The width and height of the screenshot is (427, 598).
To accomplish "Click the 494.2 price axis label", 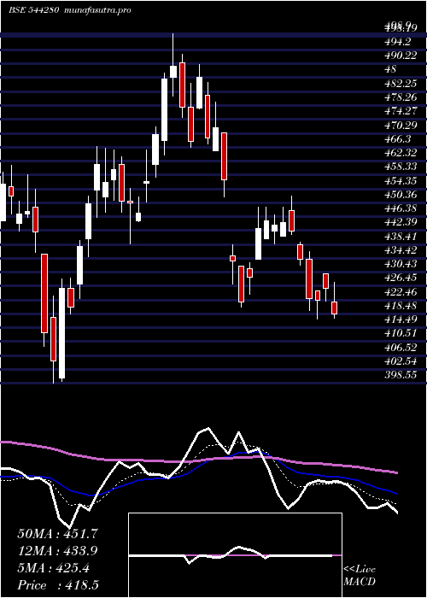I will [x=397, y=42].
